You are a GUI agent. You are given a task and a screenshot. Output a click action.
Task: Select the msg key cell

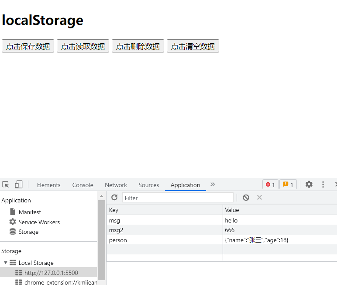coord(165,220)
